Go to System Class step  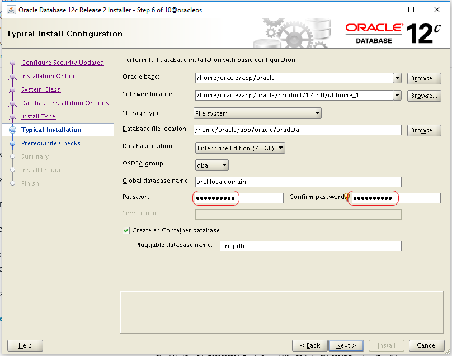[x=41, y=89]
